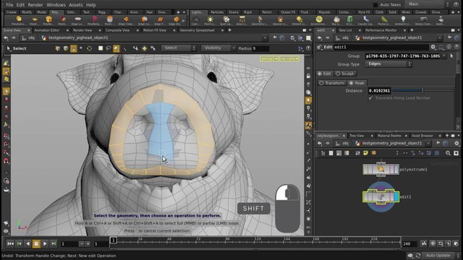
Task: Click the Distance value field
Action: point(379,90)
